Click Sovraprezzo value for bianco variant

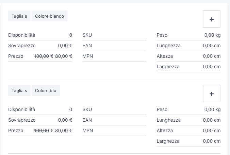(65, 46)
